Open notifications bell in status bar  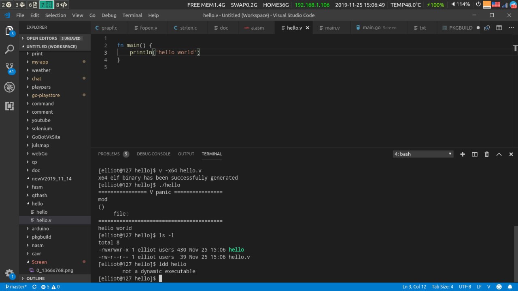pyautogui.click(x=510, y=287)
